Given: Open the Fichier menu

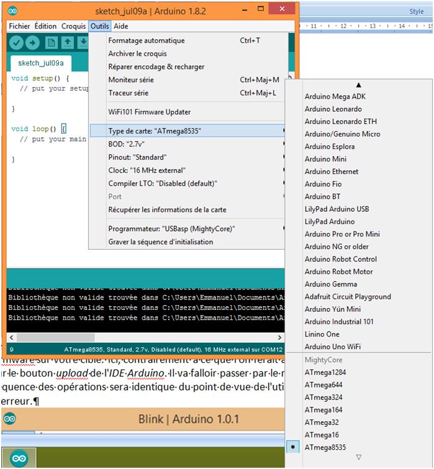Looking at the screenshot, I should pos(19,26).
